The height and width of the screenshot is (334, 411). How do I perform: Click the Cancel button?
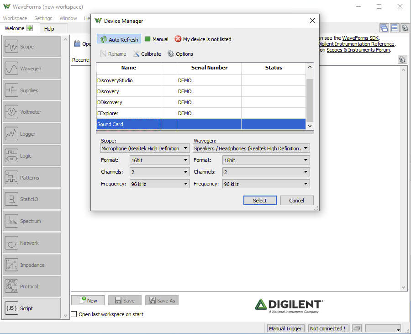click(296, 201)
